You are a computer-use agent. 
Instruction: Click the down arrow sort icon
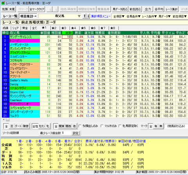click(x=88, y=16)
